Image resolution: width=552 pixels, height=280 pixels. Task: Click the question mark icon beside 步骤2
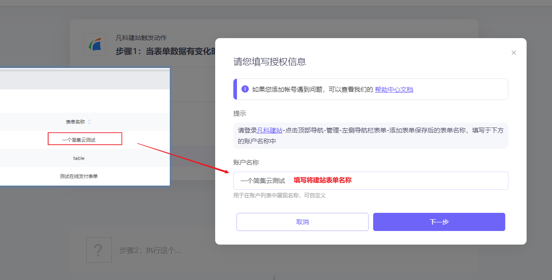99,250
